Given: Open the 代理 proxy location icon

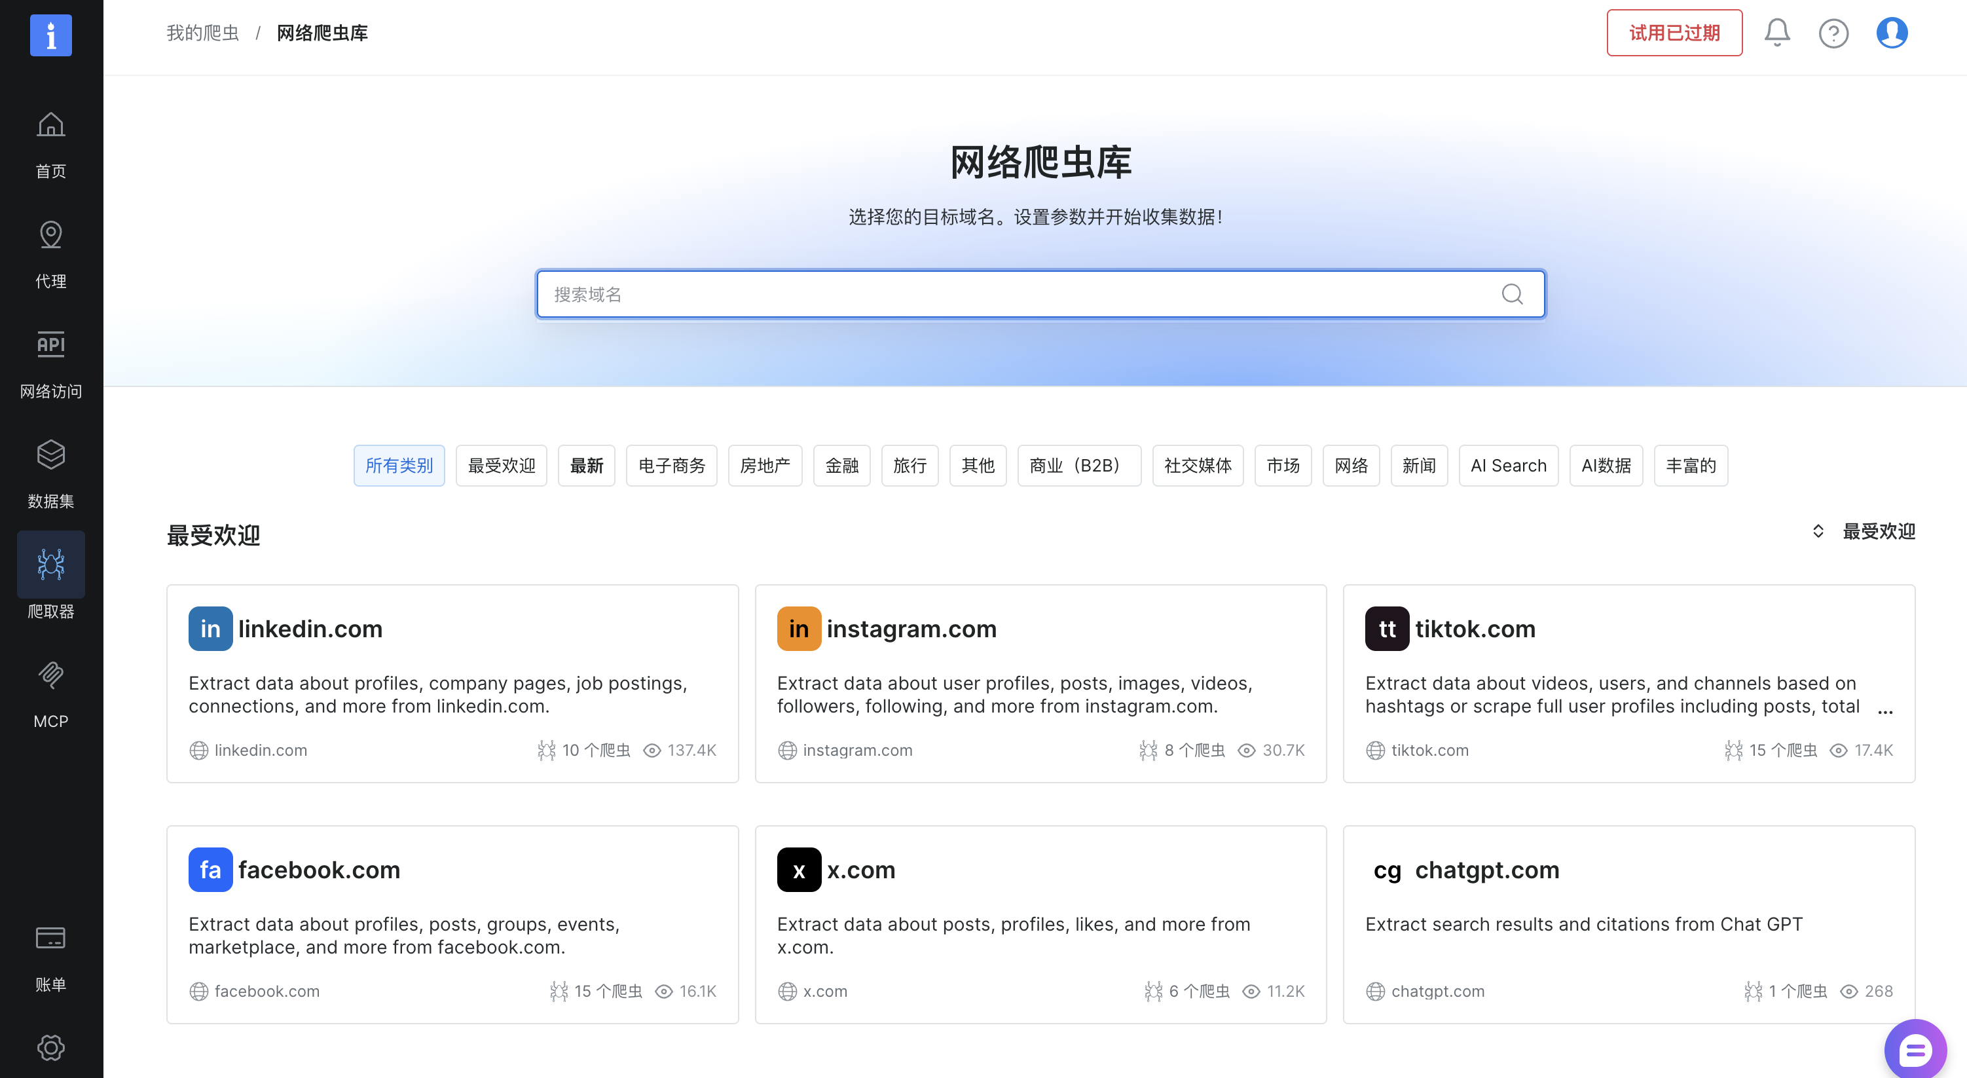Looking at the screenshot, I should 50,234.
